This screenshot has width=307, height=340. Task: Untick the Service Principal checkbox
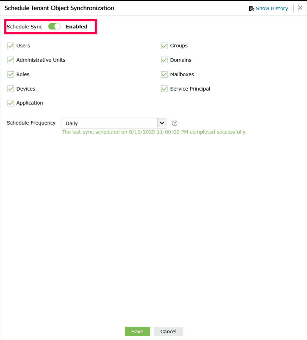(164, 89)
